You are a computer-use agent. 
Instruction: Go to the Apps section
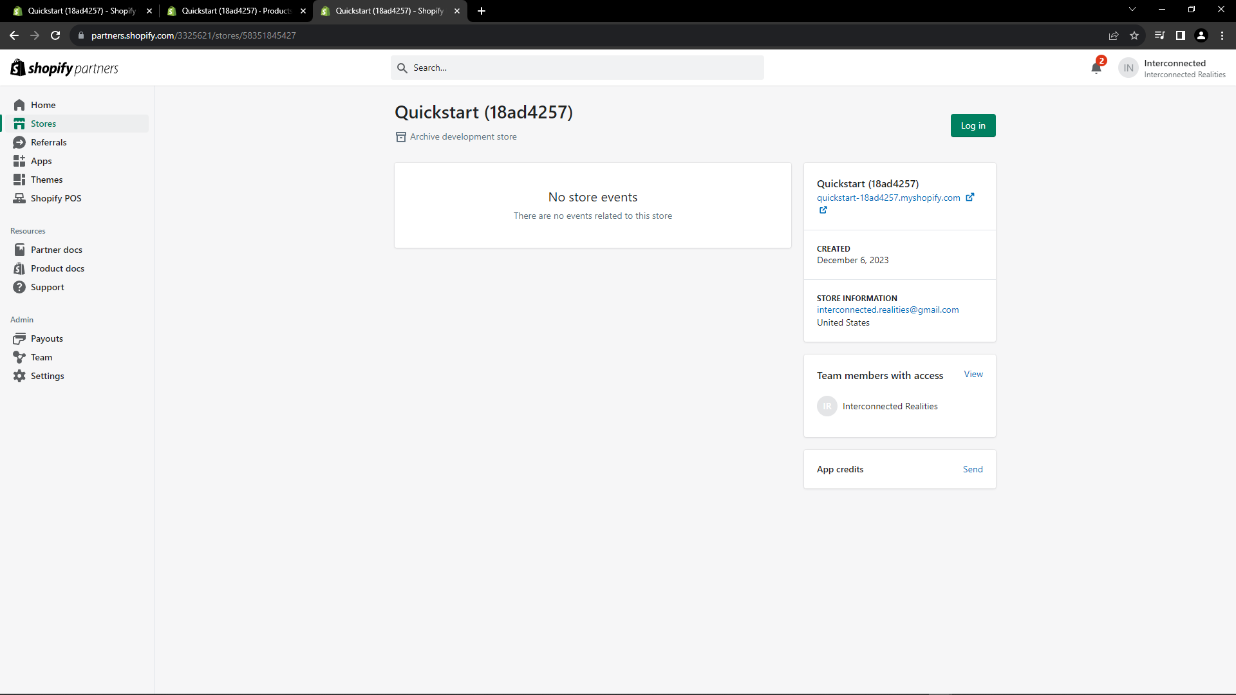[41, 161]
